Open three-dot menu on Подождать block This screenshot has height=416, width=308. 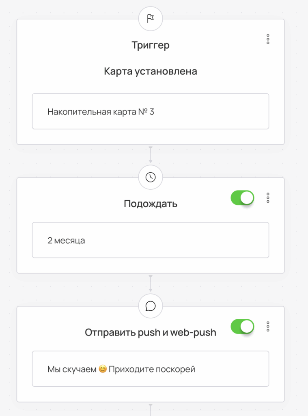pyautogui.click(x=268, y=198)
